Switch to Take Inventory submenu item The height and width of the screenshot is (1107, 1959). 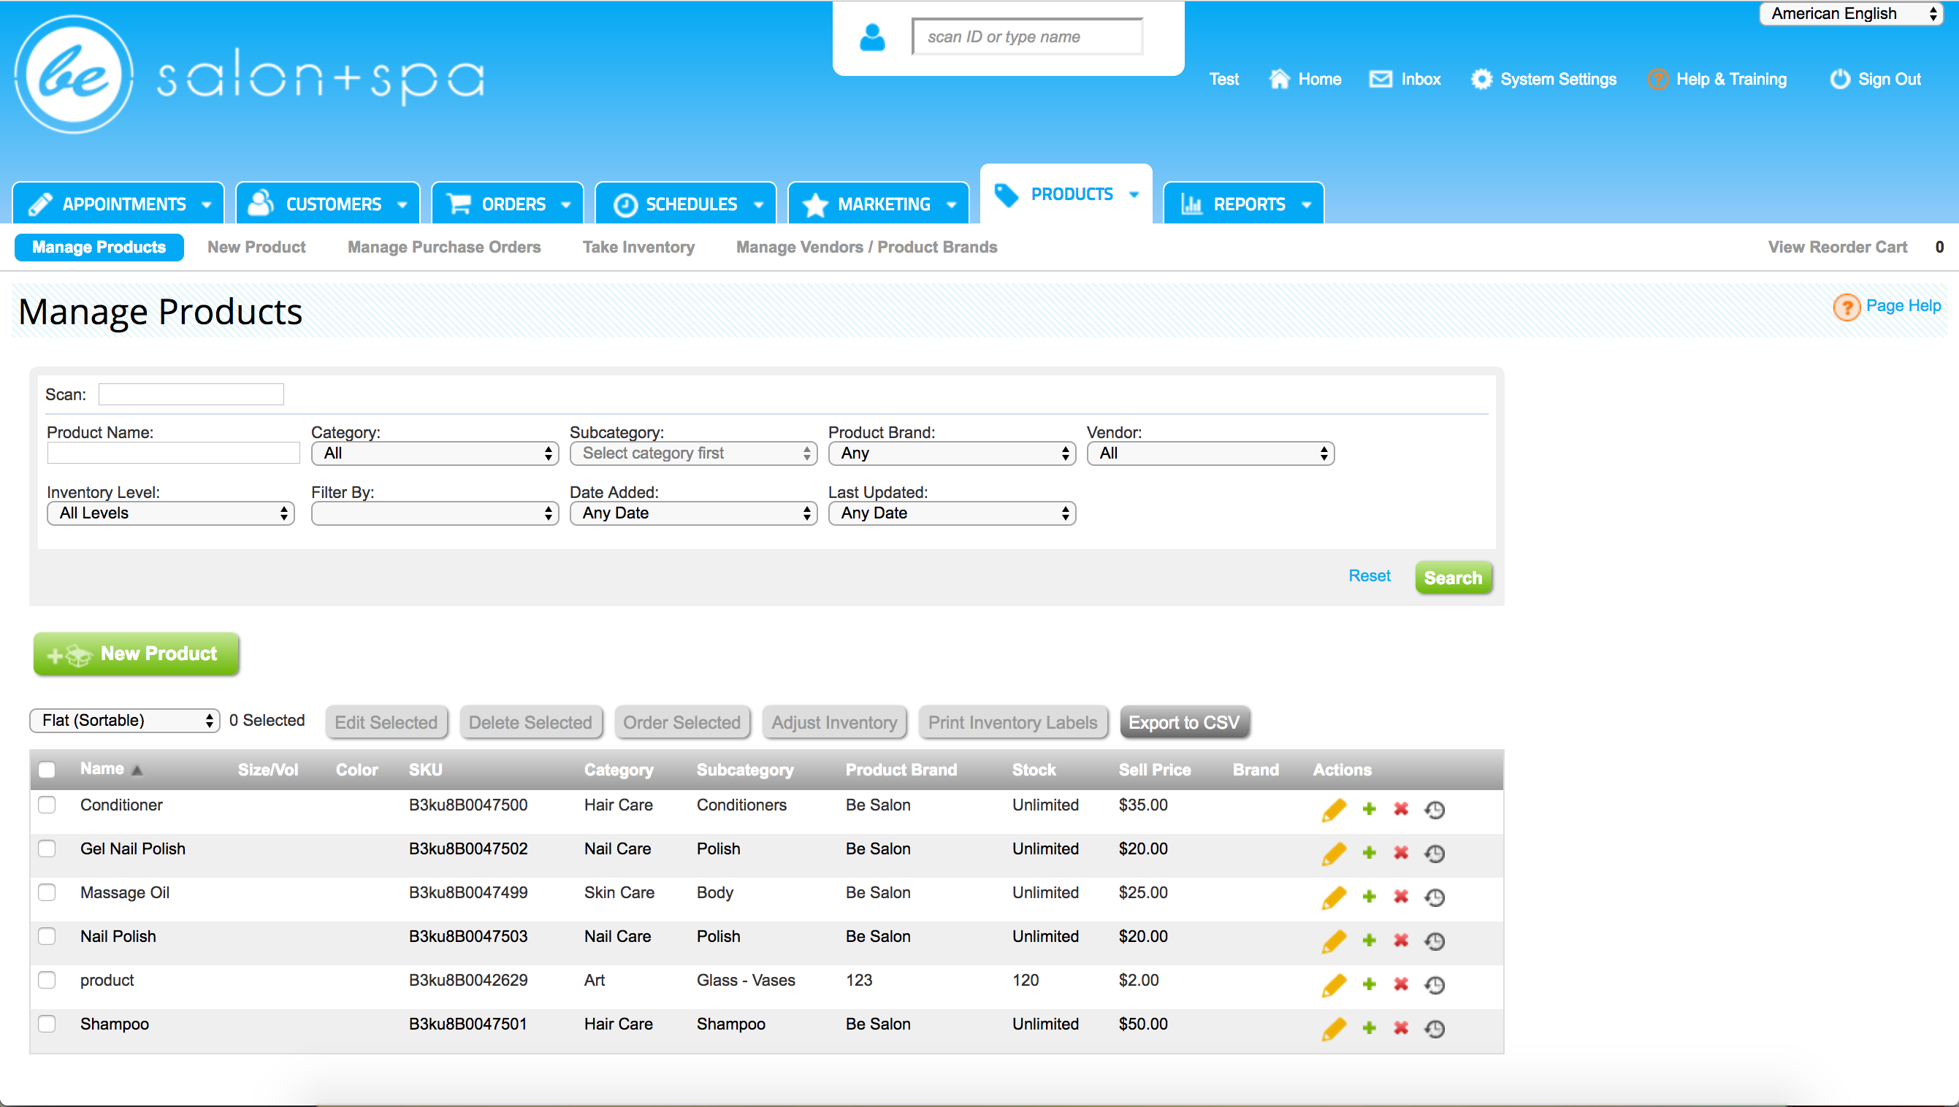tap(638, 247)
